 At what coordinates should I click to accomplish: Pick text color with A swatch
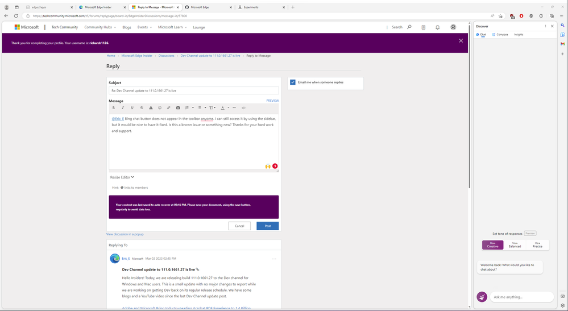[x=223, y=108]
